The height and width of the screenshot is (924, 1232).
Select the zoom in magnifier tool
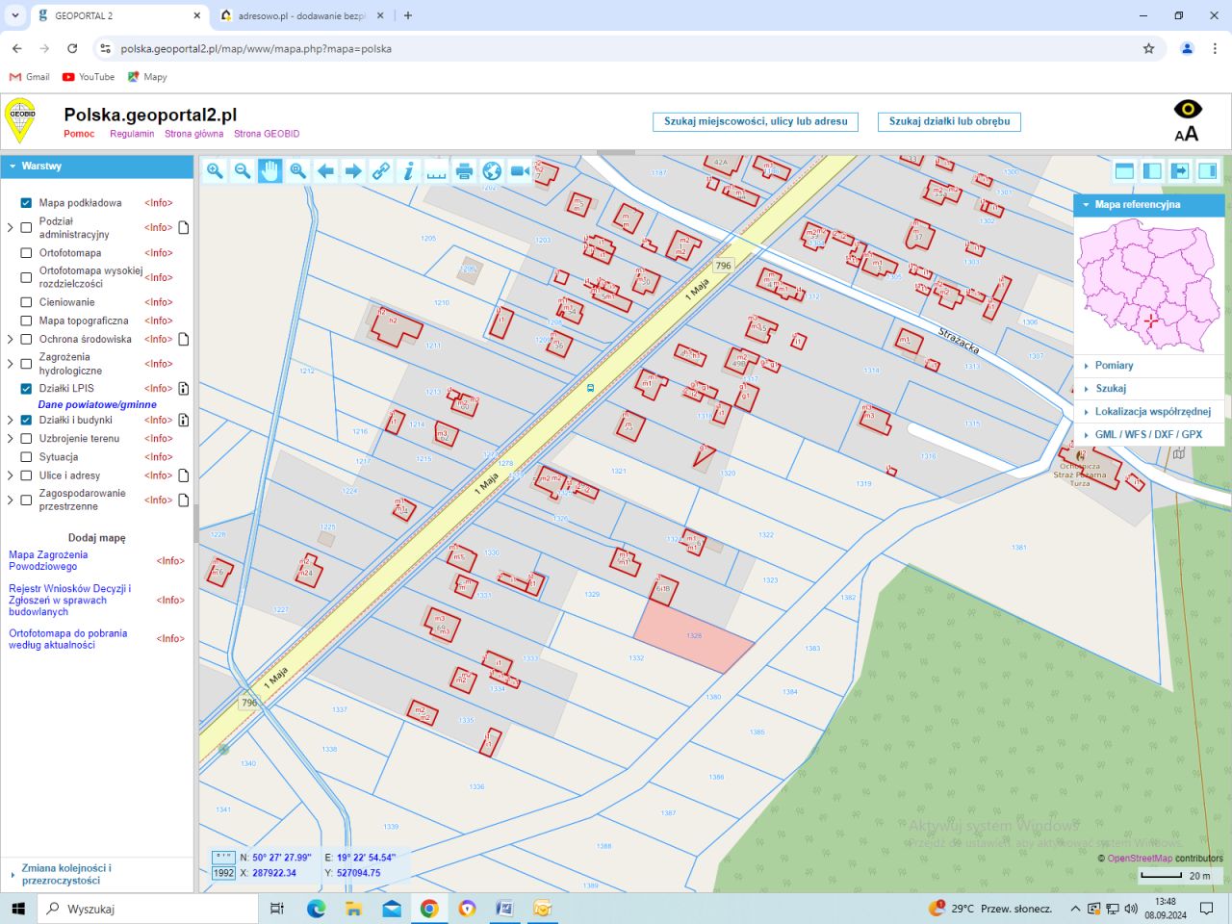pyautogui.click(x=215, y=171)
